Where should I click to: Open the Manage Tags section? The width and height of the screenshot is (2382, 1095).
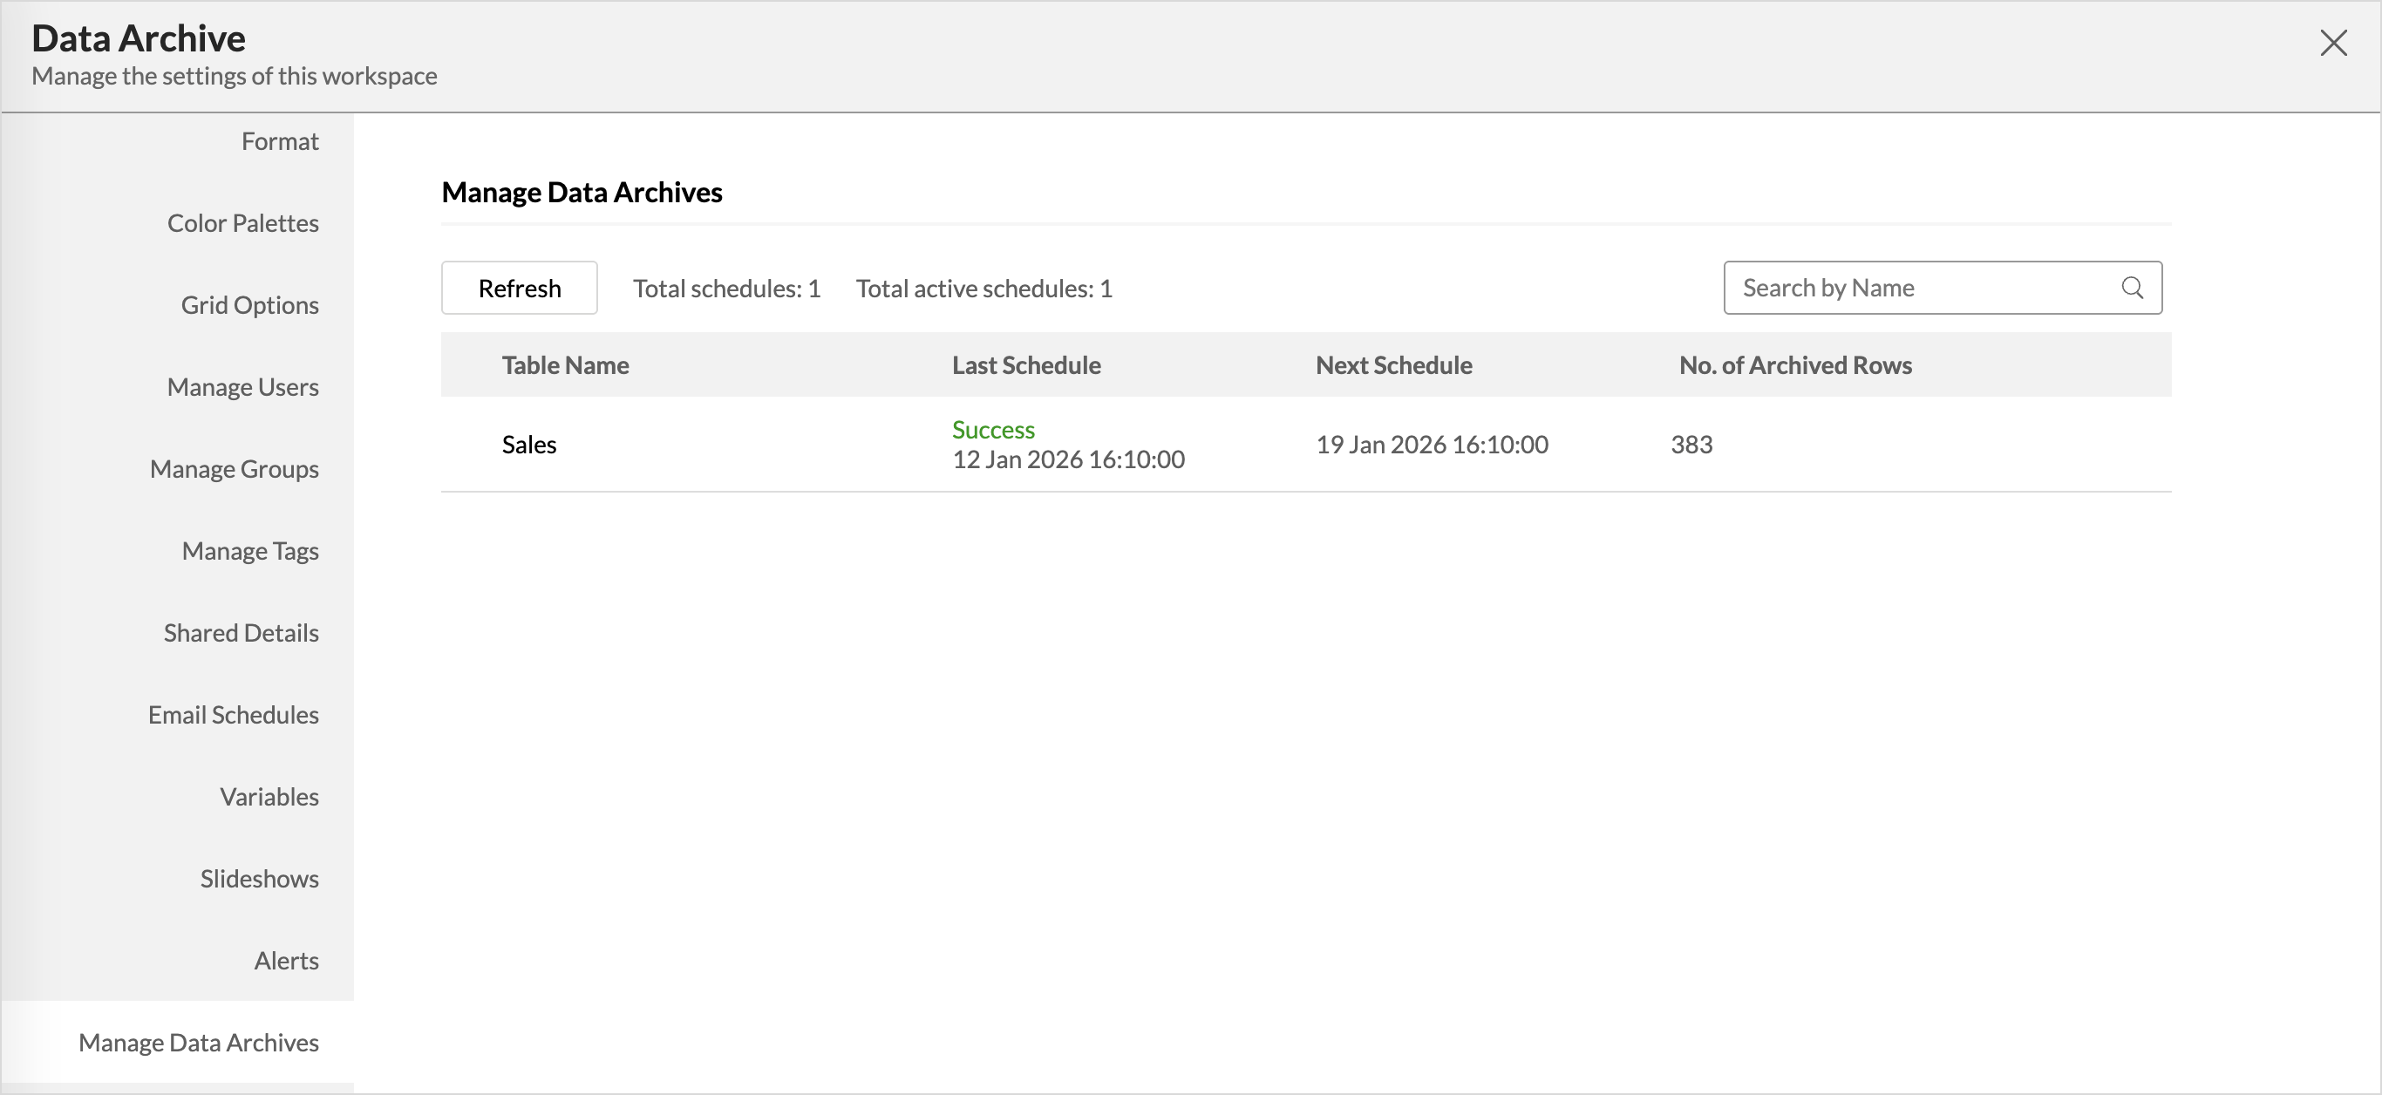pyautogui.click(x=249, y=551)
